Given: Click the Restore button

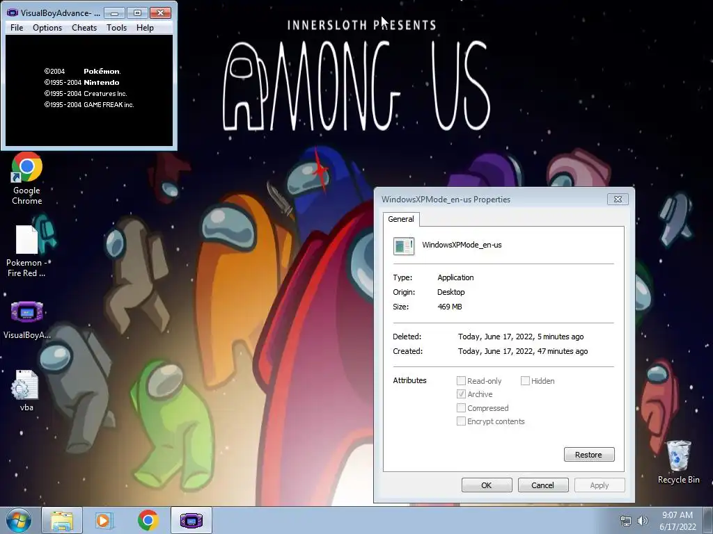Looking at the screenshot, I should pyautogui.click(x=589, y=455).
